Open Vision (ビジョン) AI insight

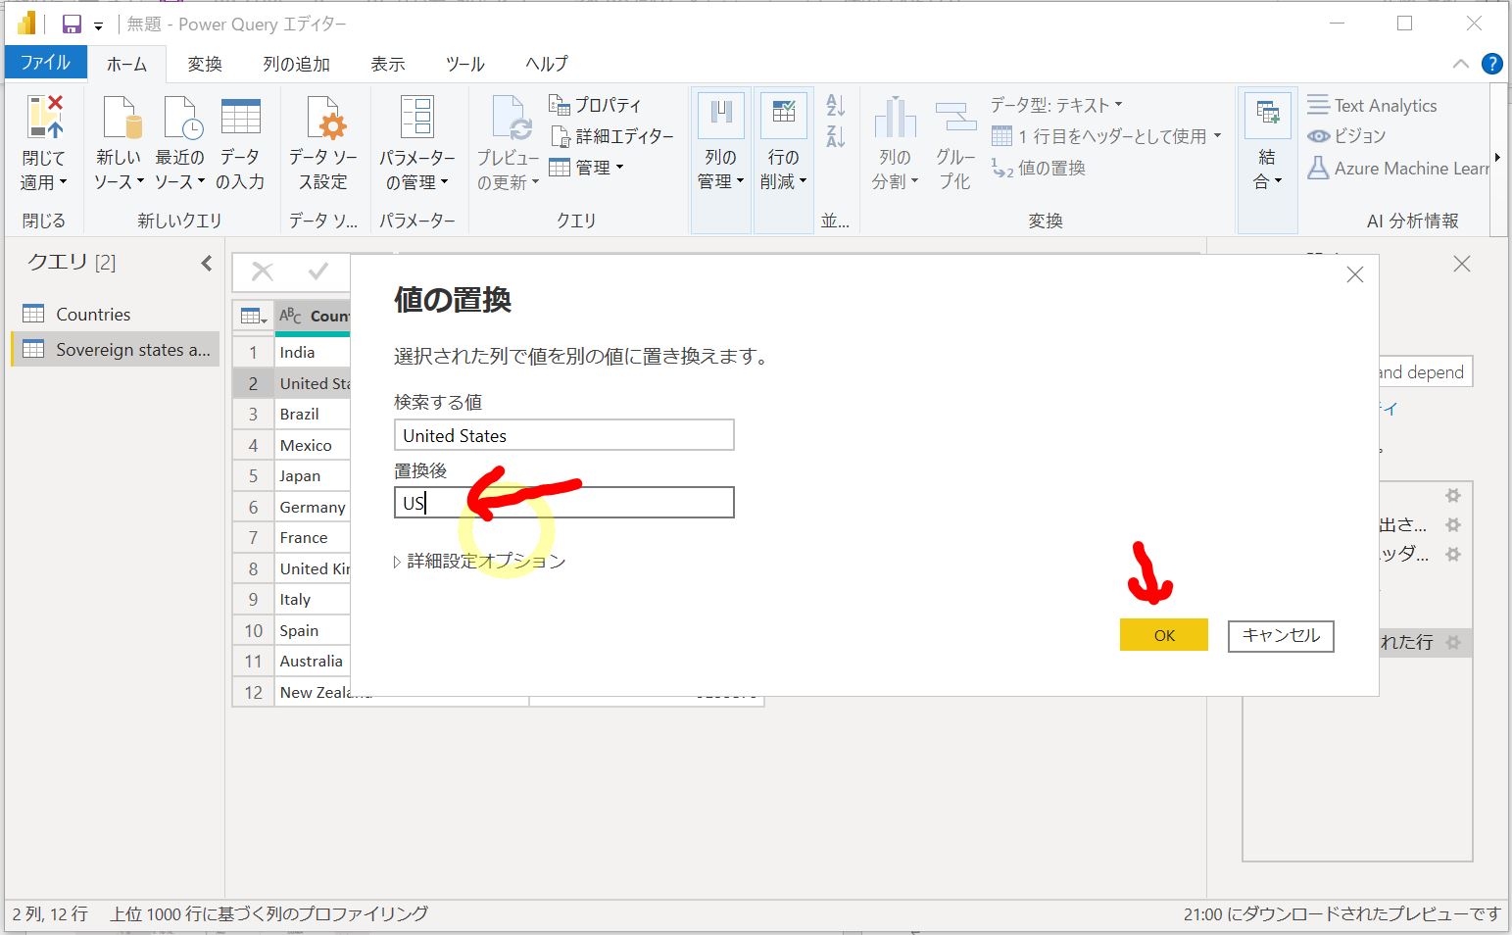pyautogui.click(x=1346, y=136)
